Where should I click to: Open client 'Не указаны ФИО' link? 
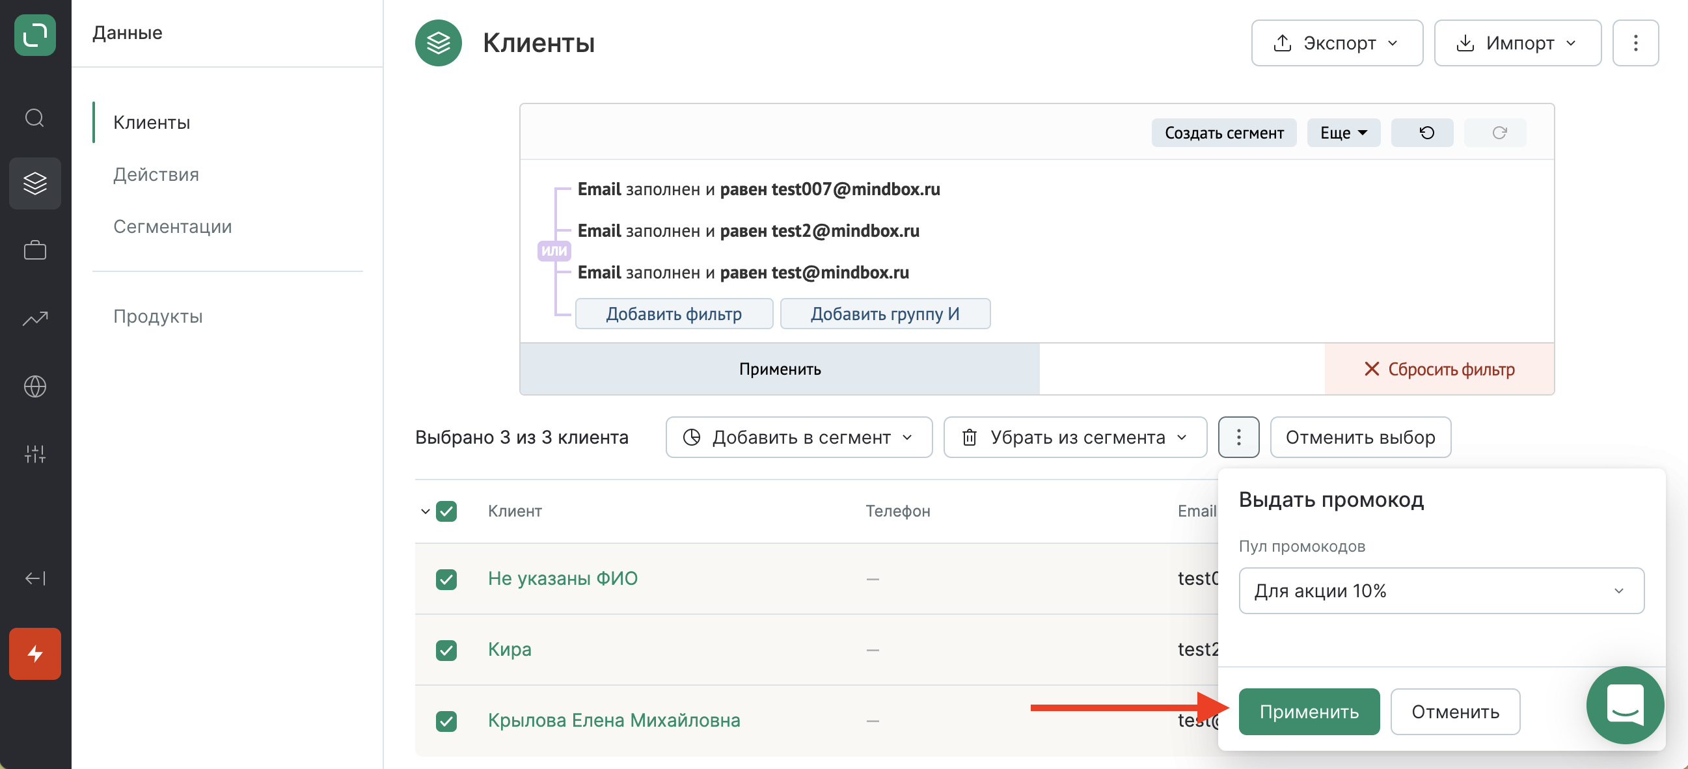(x=562, y=578)
